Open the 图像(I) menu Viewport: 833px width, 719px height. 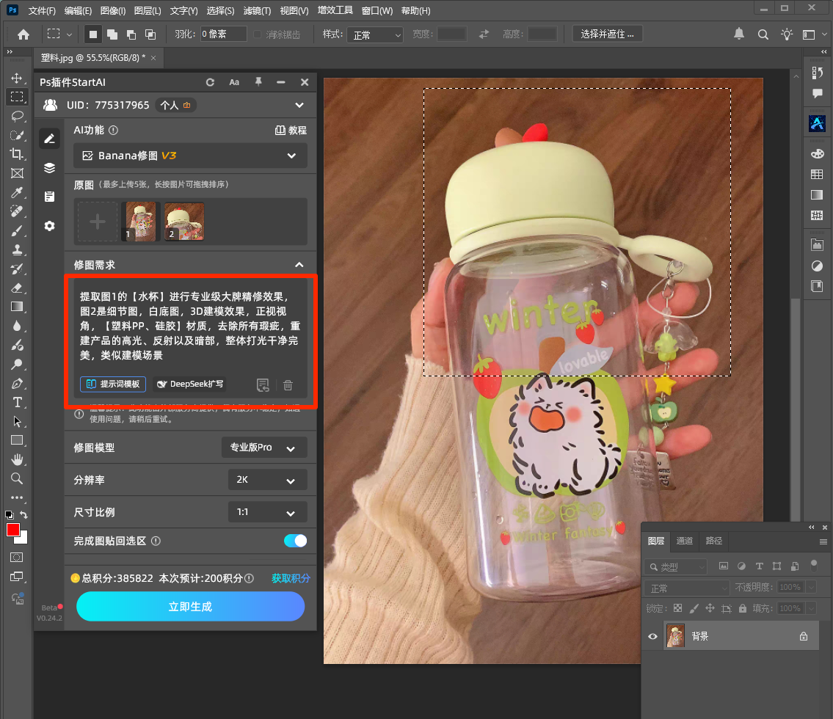[112, 10]
